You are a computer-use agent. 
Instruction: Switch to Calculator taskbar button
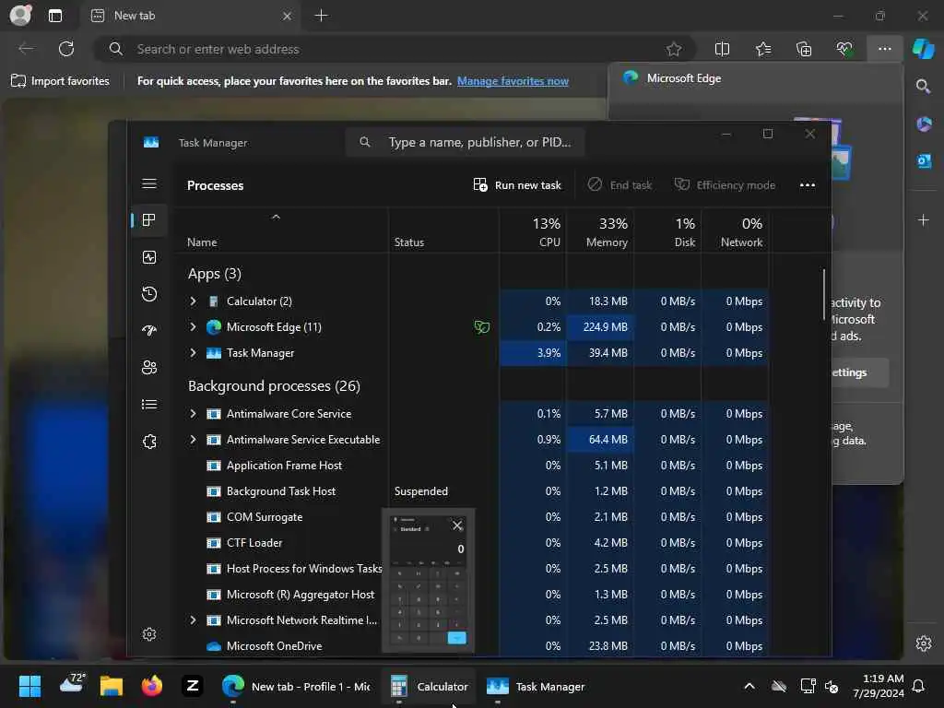[x=429, y=686]
